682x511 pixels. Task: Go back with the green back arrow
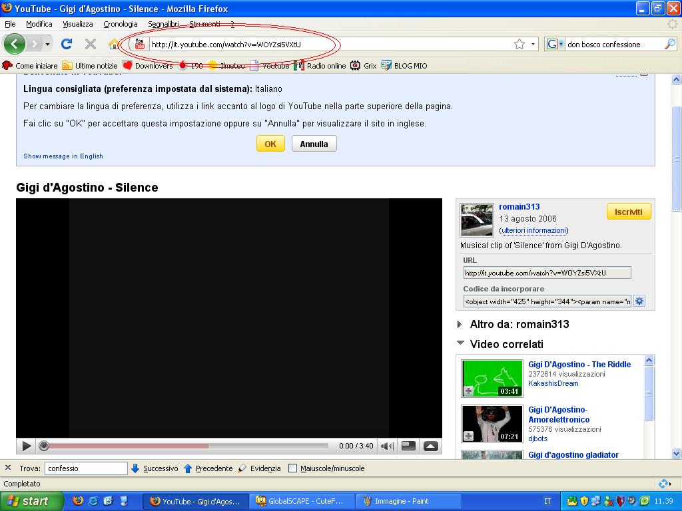(x=15, y=44)
